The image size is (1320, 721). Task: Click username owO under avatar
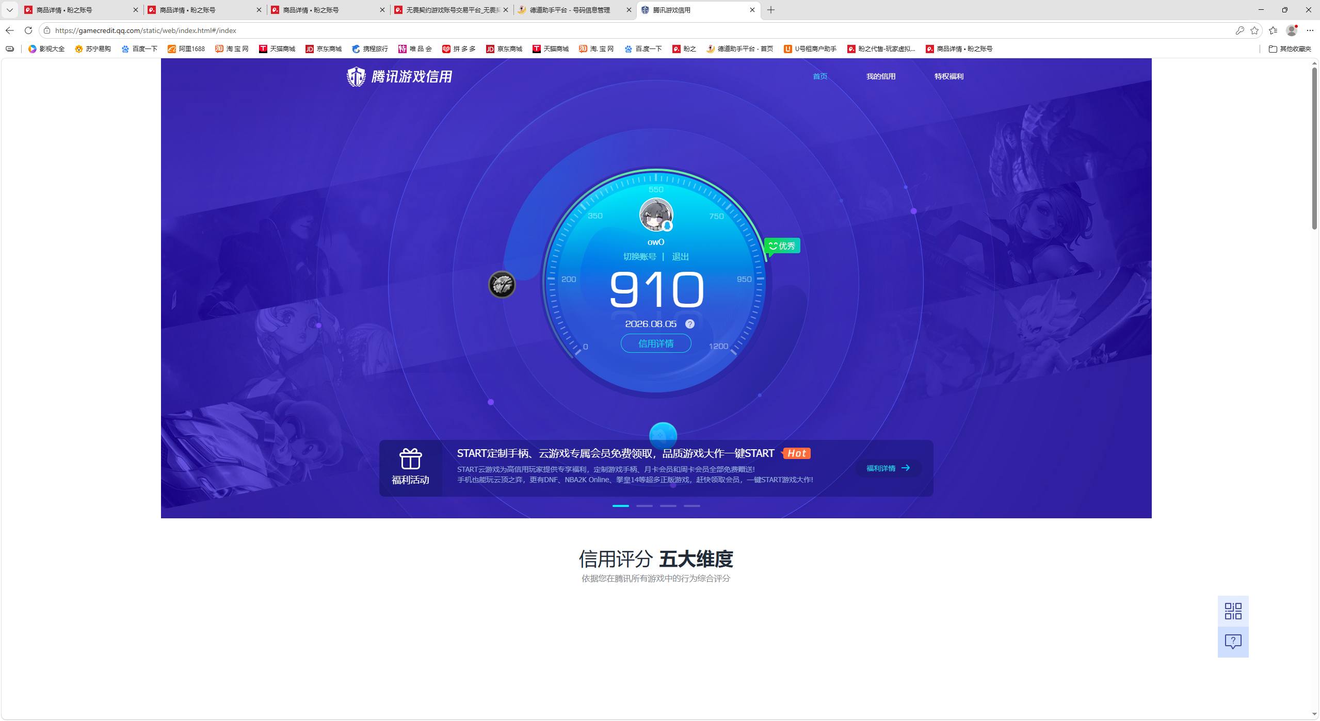click(x=656, y=242)
